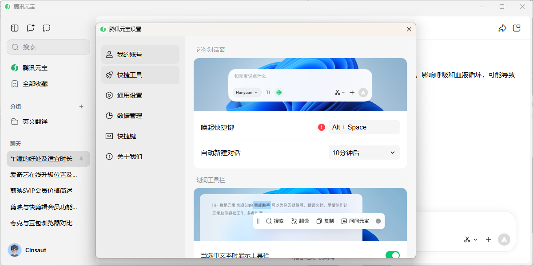Screen dimensions: 533x266
Task: Focus the 搜索 search field in sidebar
Action: click(48, 47)
